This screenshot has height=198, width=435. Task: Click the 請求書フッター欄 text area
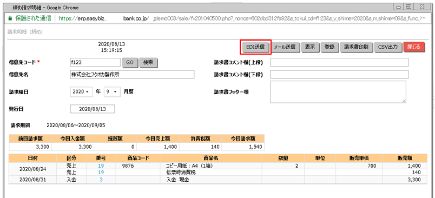[338, 92]
